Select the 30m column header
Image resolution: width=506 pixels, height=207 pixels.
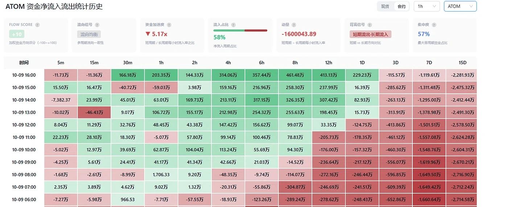(x=128, y=63)
